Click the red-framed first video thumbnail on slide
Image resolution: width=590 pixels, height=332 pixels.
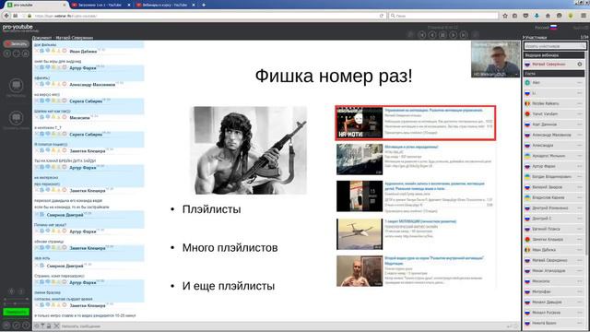pos(360,123)
